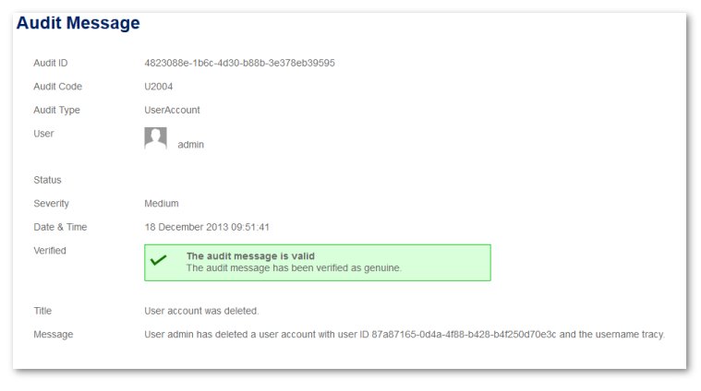Image resolution: width=701 pixels, height=391 pixels.
Task: Click 'The audit message is valid' banner
Action: point(318,263)
